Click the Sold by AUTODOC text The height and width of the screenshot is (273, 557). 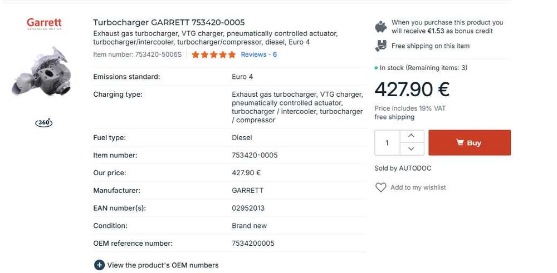pyautogui.click(x=403, y=168)
